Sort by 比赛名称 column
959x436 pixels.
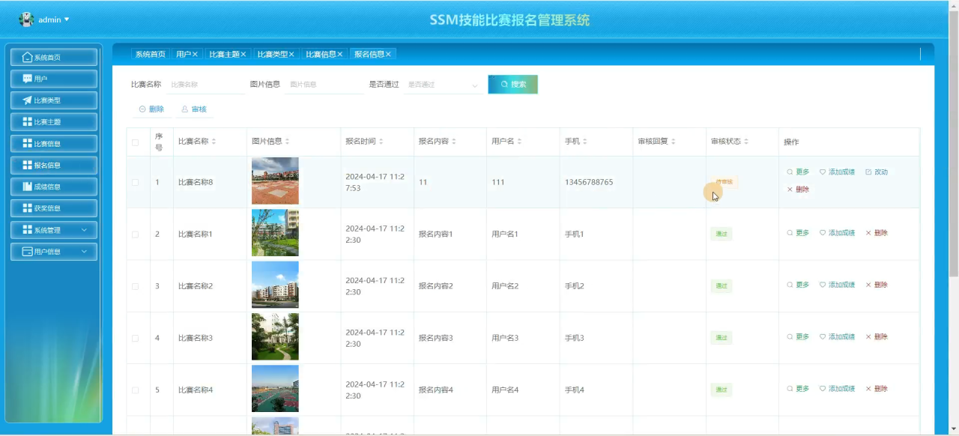(214, 142)
